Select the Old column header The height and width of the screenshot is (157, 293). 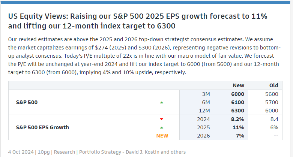[x=273, y=85]
